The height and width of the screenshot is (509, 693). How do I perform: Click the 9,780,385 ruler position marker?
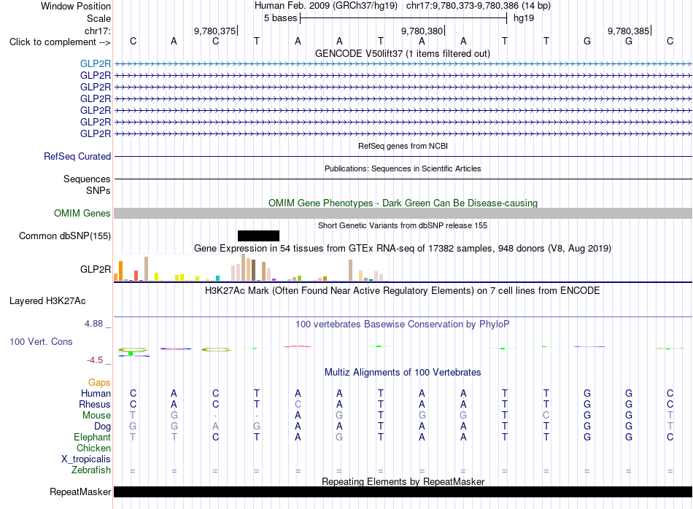tap(629, 31)
